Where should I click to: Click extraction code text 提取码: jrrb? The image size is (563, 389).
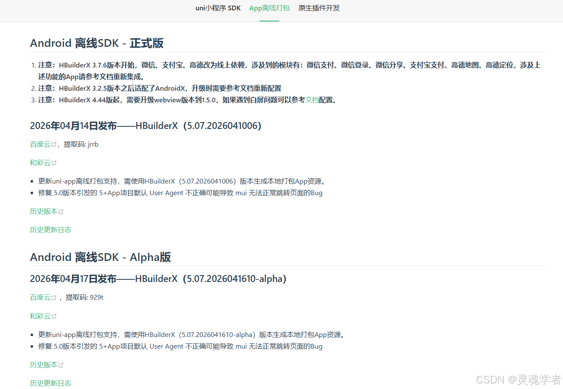click(81, 144)
